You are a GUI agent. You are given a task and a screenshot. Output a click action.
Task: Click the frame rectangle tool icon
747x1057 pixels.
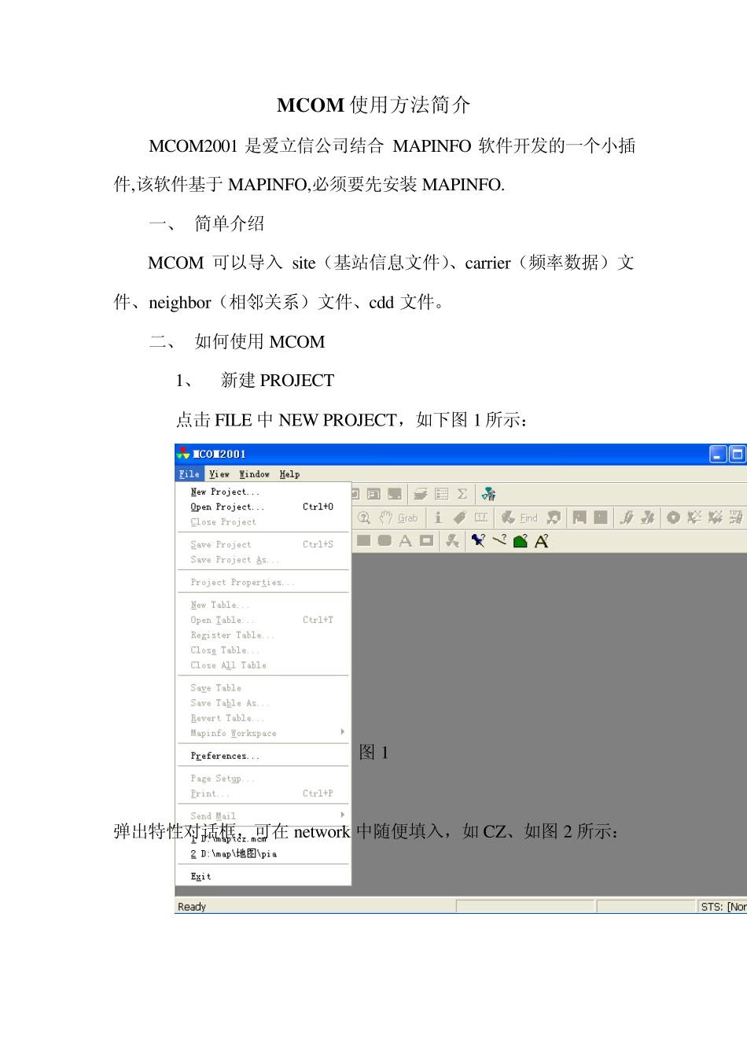pos(427,540)
